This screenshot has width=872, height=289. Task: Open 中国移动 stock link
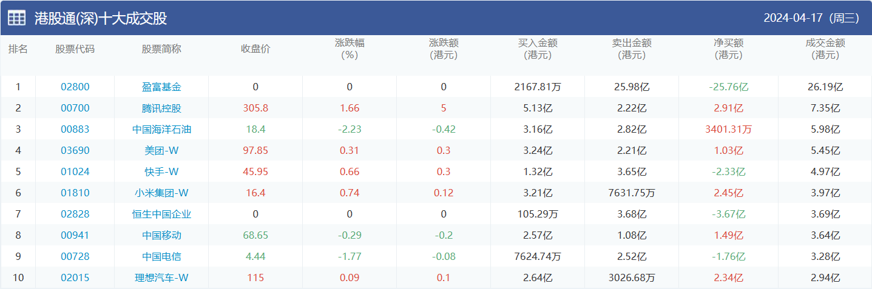tap(161, 236)
